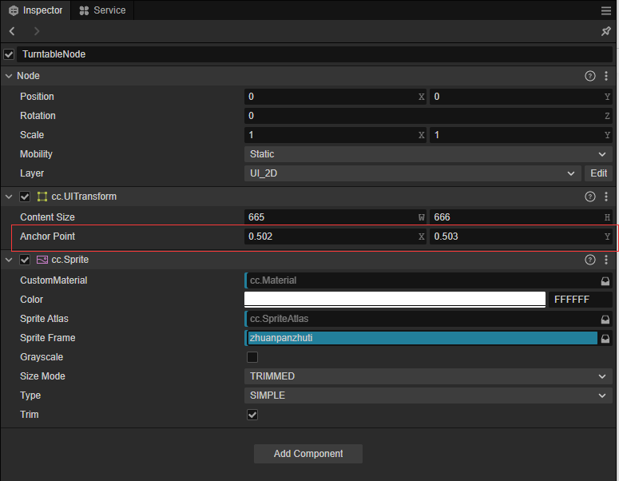Collapse the cc.UITransform component
This screenshot has height=481, width=619.
coord(9,197)
